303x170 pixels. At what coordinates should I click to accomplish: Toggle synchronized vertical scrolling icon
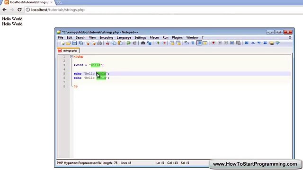tap(172, 43)
